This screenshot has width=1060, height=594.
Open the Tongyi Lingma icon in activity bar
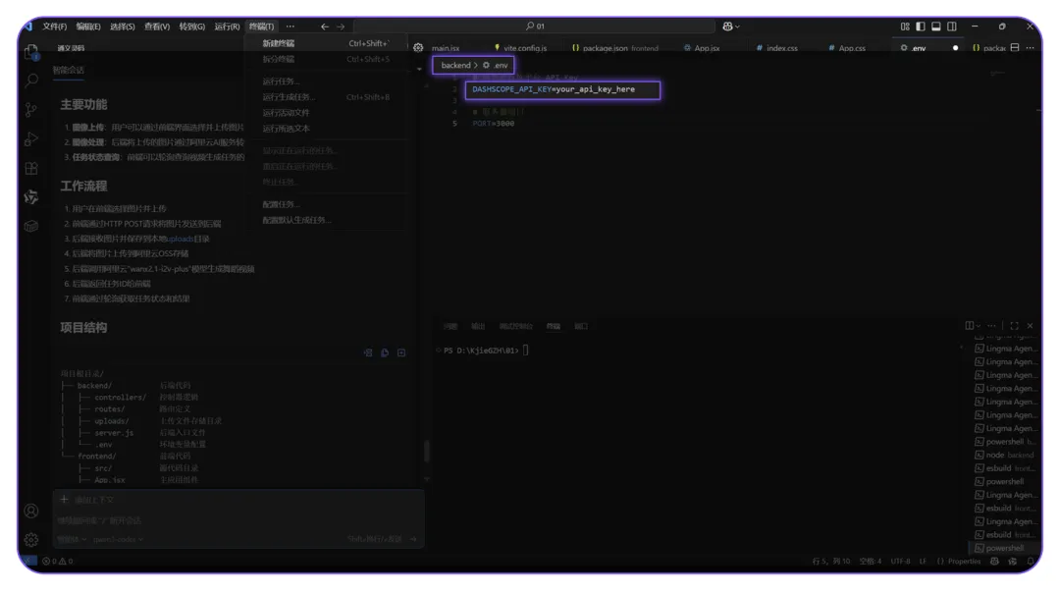click(x=31, y=197)
